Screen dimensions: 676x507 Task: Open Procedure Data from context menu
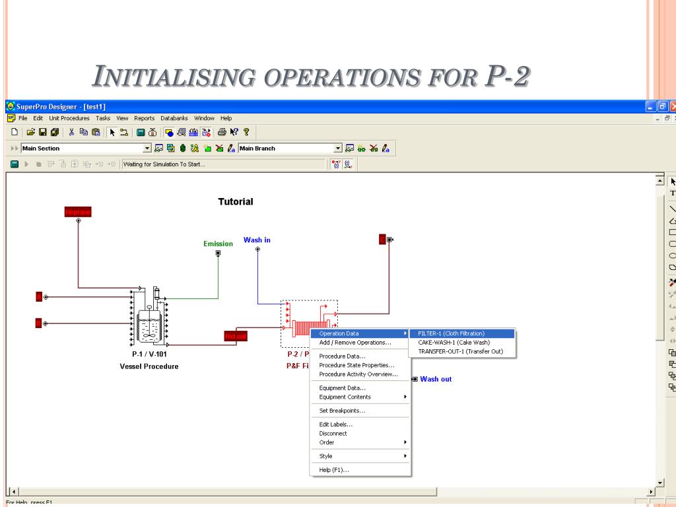coord(360,356)
